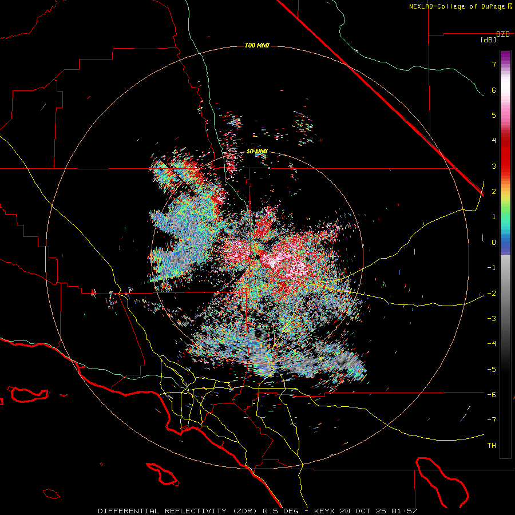The height and width of the screenshot is (515, 515).
Task: Click the 2 dB tick on the color scale
Action: pyautogui.click(x=494, y=192)
